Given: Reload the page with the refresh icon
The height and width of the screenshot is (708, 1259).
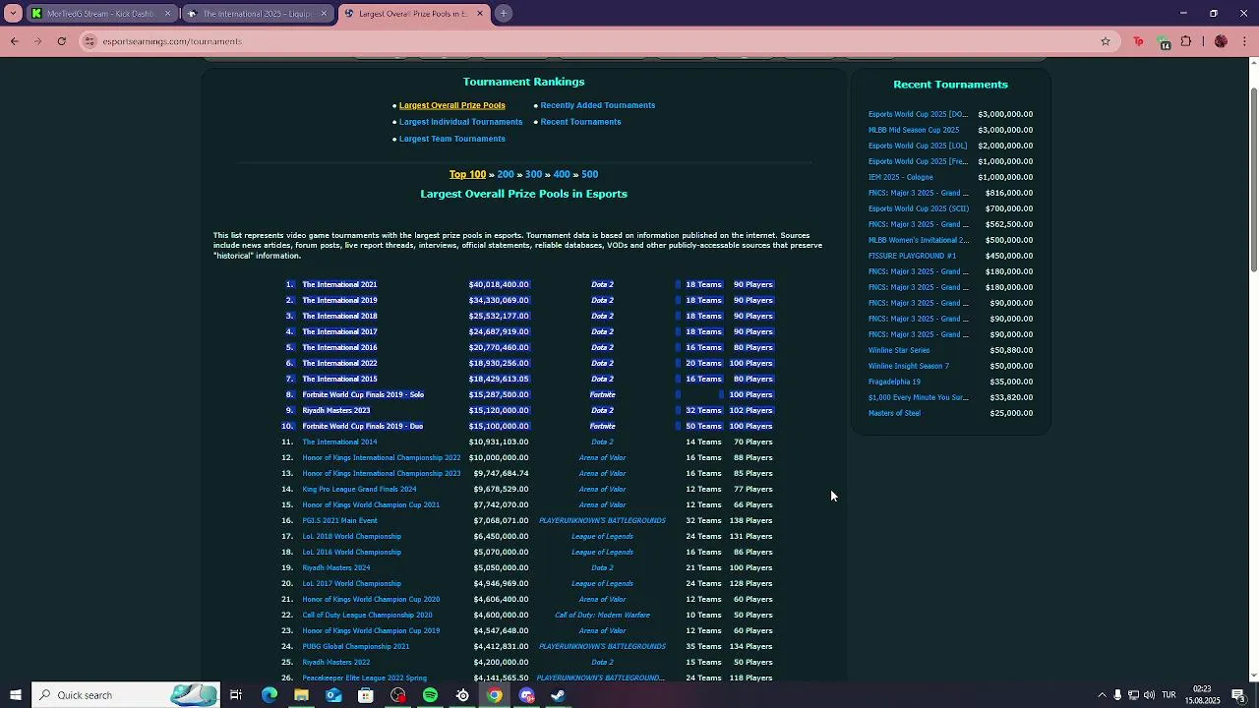Looking at the screenshot, I should coord(61,41).
